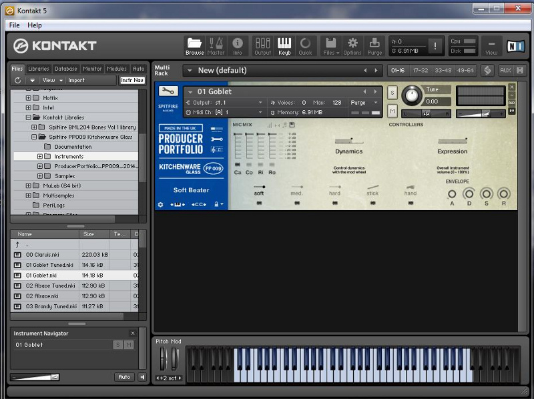The width and height of the screenshot is (534, 399).
Task: Toggle the AUX sends button
Action: click(x=505, y=71)
